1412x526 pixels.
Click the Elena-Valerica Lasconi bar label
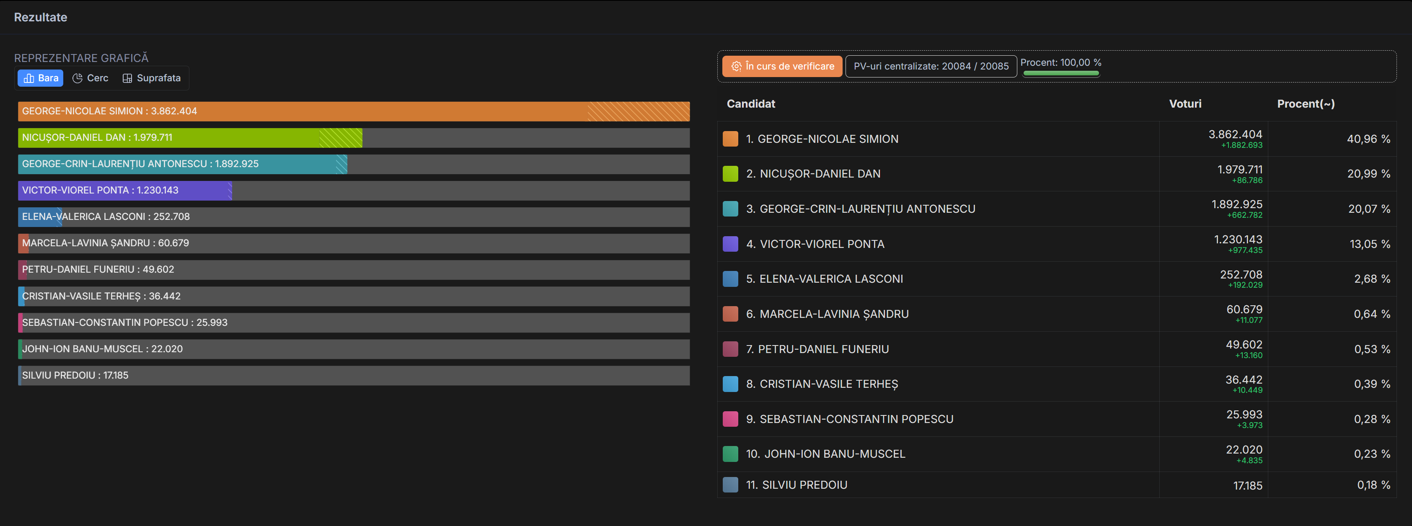coord(106,217)
